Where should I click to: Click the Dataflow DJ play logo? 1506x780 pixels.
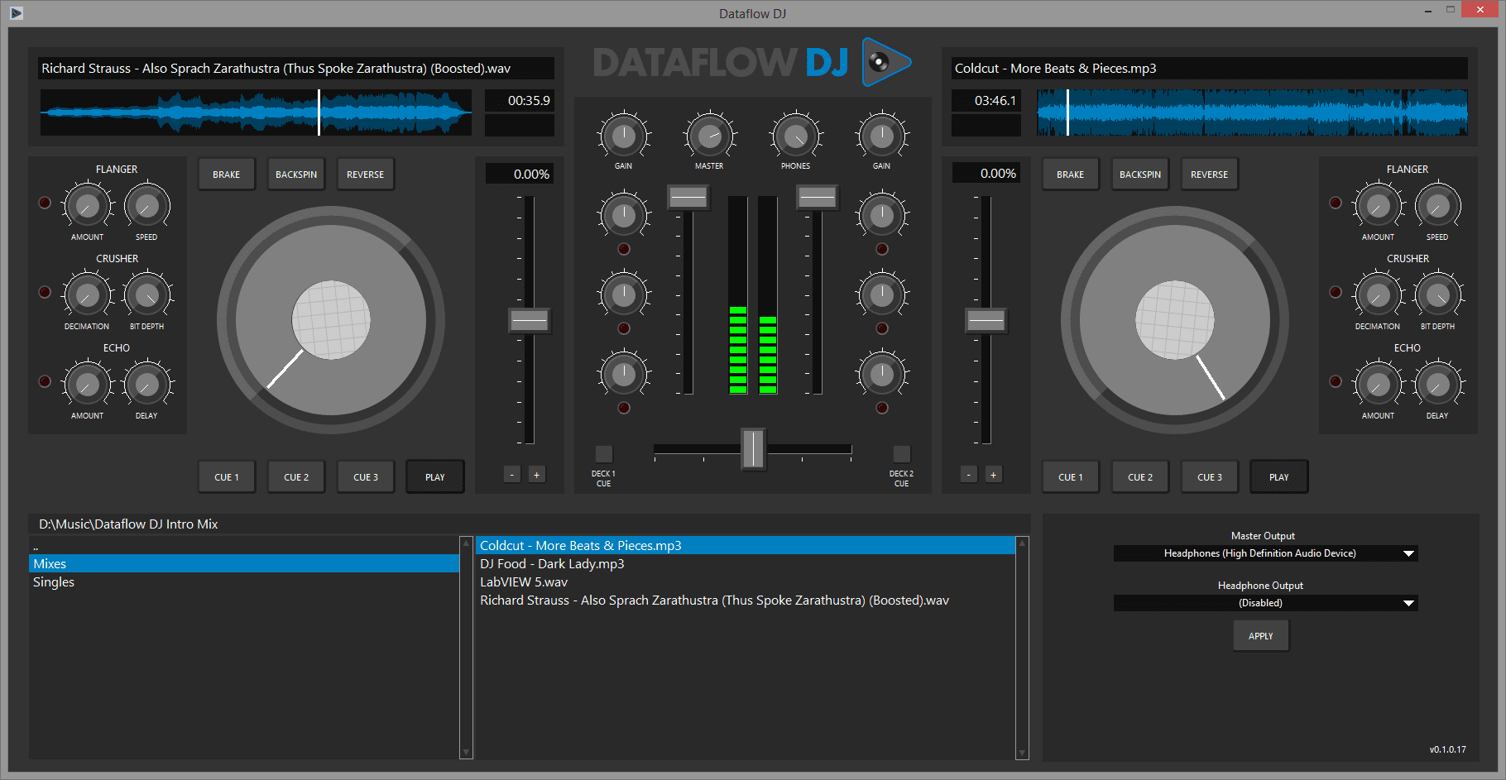tap(886, 62)
